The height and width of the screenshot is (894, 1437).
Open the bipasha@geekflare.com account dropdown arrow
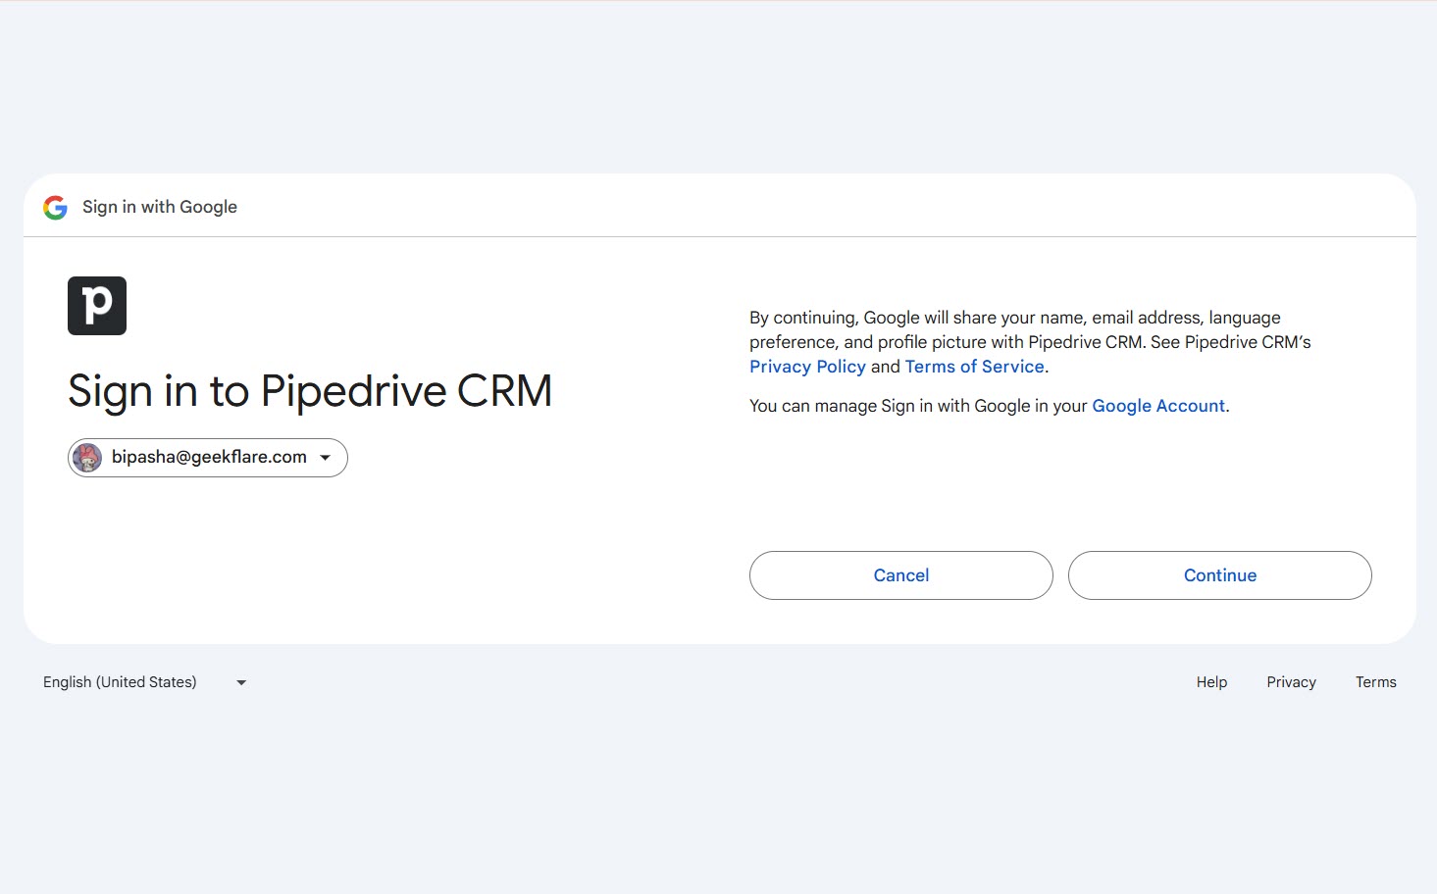point(326,458)
